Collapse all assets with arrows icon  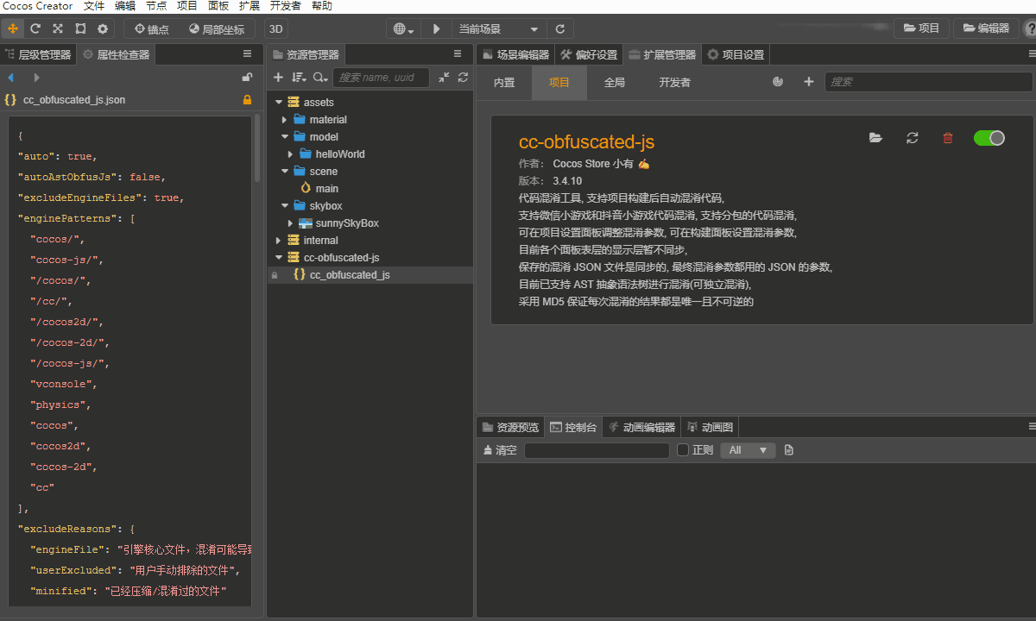click(x=444, y=78)
